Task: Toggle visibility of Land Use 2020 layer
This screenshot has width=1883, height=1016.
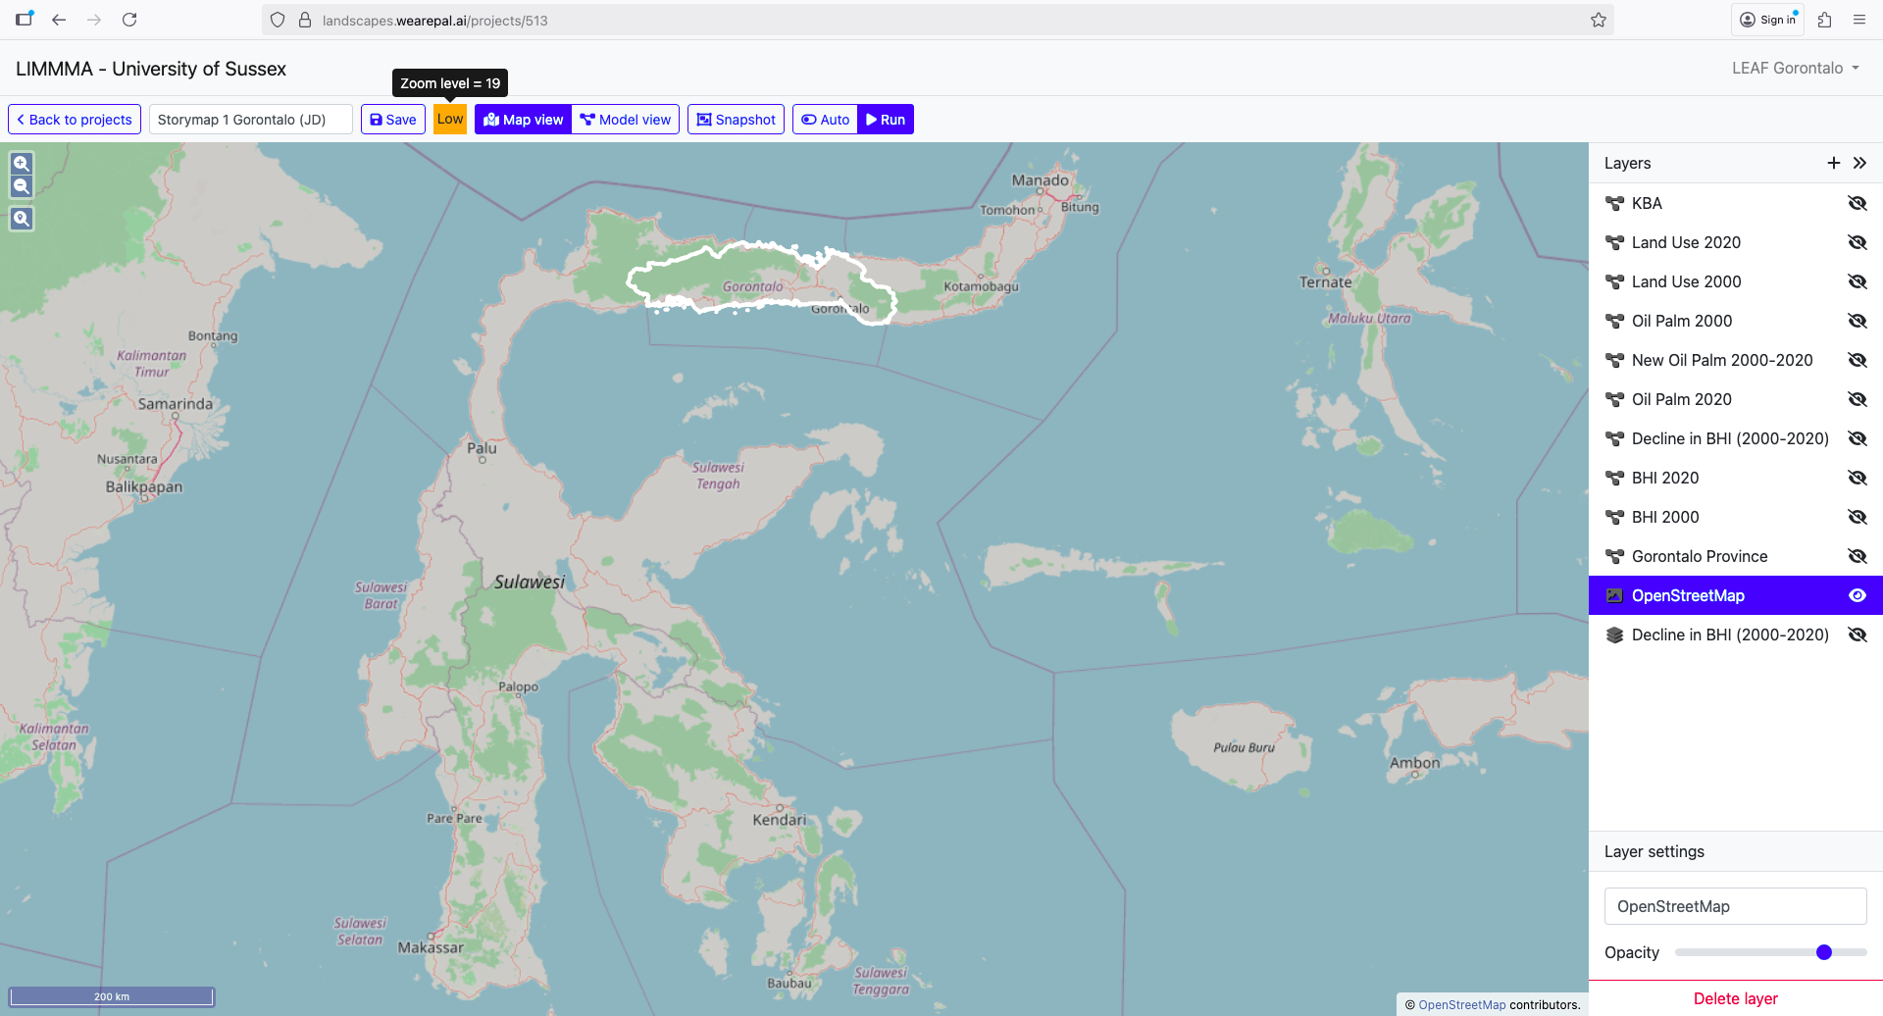Action: (1857, 242)
